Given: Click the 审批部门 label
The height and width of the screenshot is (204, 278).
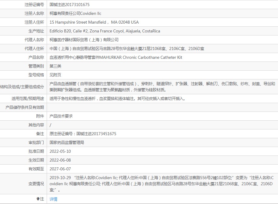Looking at the screenshot, I should 36,142.
